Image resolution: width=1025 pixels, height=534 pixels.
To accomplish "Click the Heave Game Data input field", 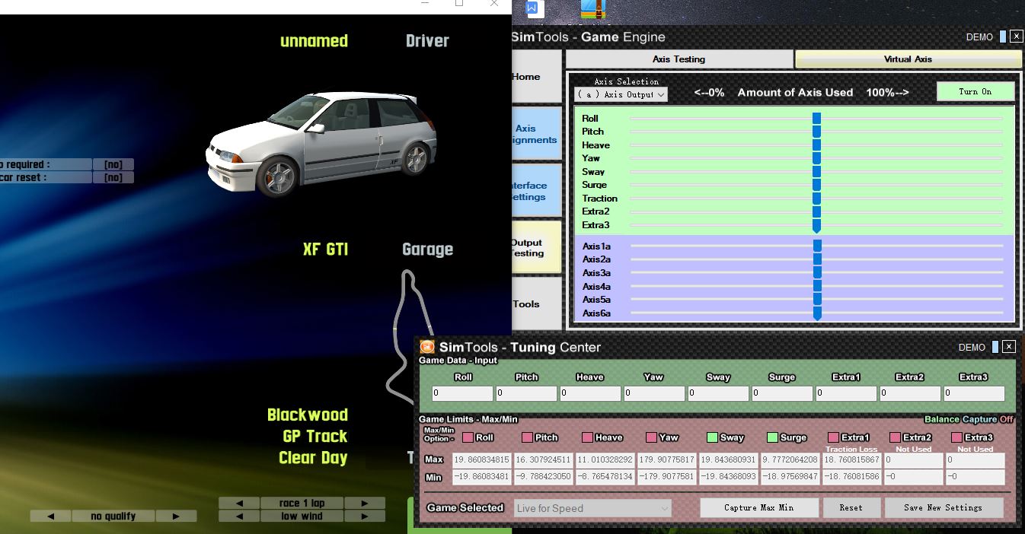I will (x=590, y=393).
